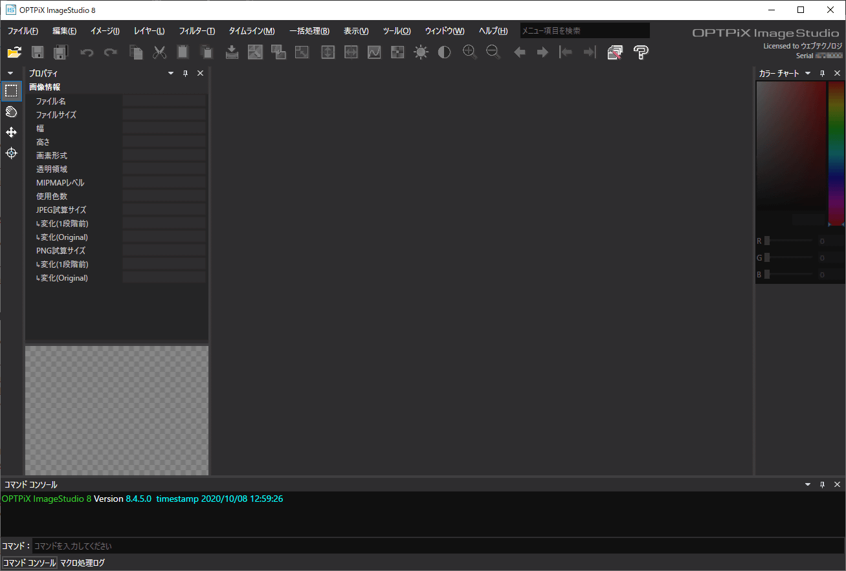Image resolution: width=846 pixels, height=571 pixels.
Task: Click the magnifier zoom out icon
Action: pyautogui.click(x=493, y=52)
